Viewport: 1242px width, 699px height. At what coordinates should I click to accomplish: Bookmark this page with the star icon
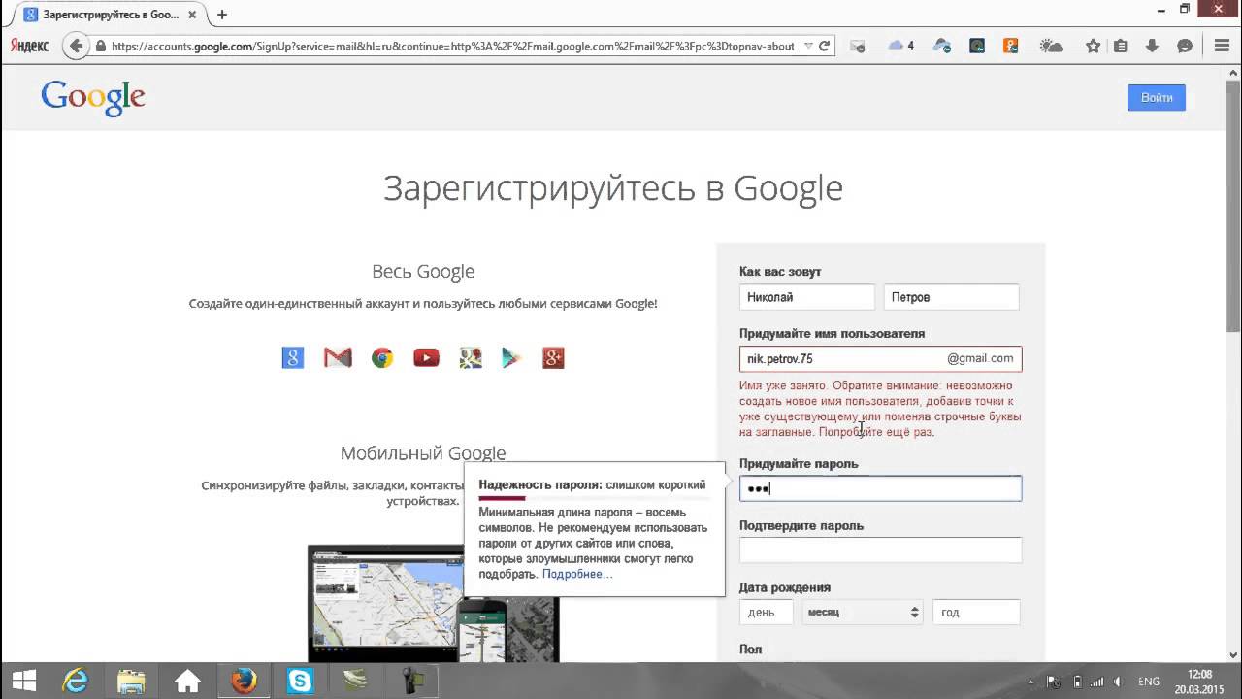click(1094, 46)
